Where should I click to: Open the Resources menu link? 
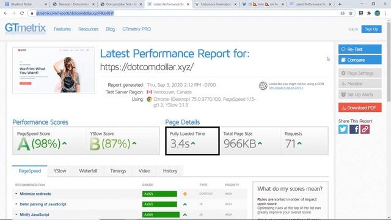88,29
